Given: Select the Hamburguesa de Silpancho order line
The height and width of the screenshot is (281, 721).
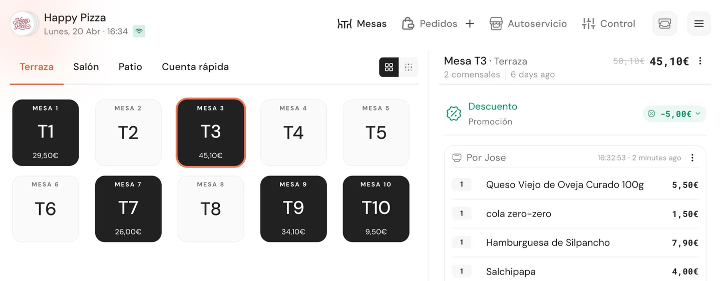Looking at the screenshot, I should point(548,243).
